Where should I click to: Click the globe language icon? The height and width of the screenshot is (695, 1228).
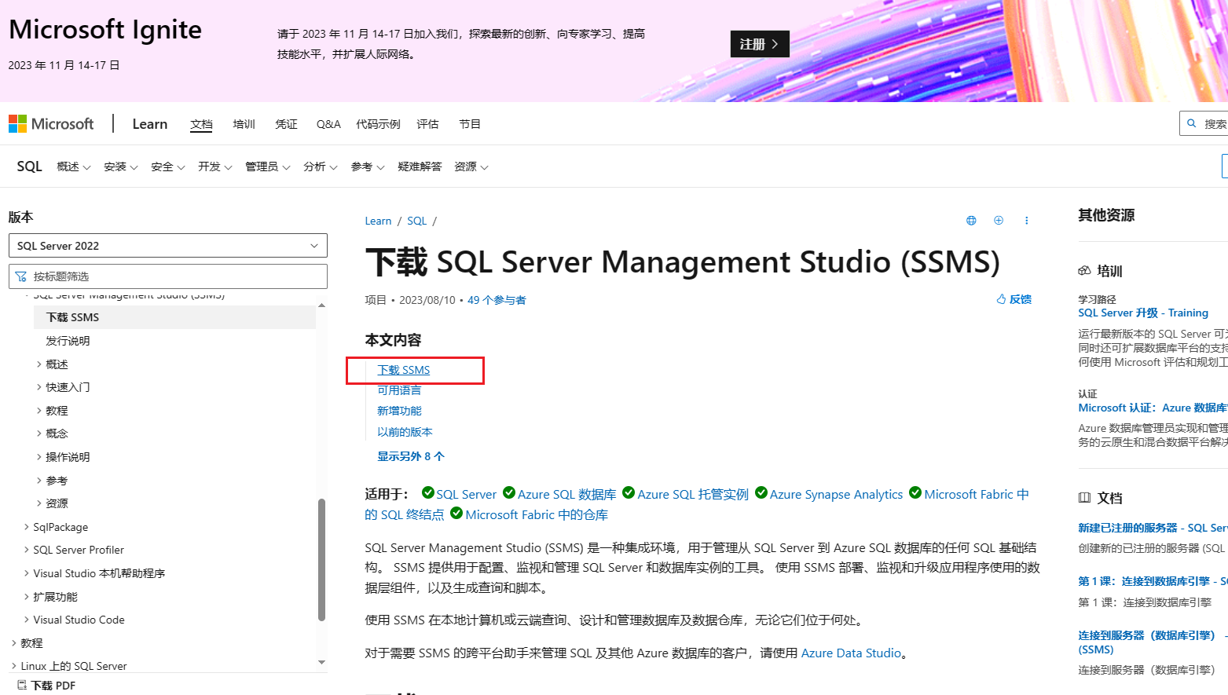pyautogui.click(x=971, y=221)
